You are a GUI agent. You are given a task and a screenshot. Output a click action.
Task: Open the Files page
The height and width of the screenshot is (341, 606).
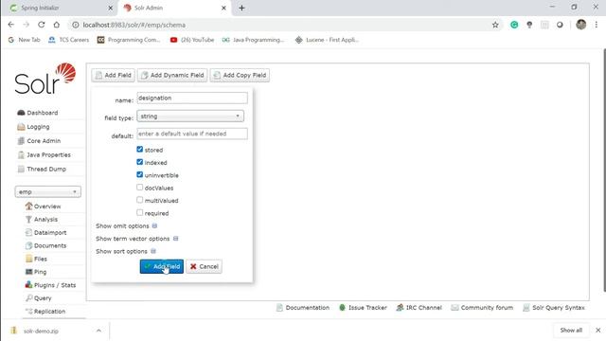coord(36,259)
